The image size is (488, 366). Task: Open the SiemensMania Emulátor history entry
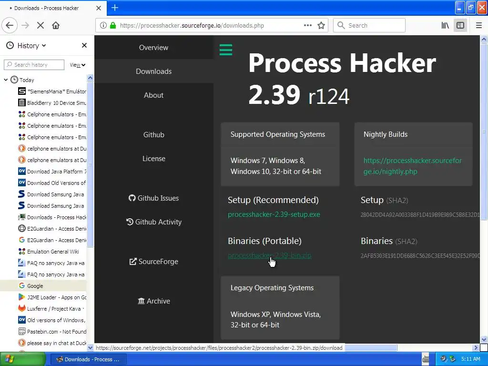[x=52, y=91]
